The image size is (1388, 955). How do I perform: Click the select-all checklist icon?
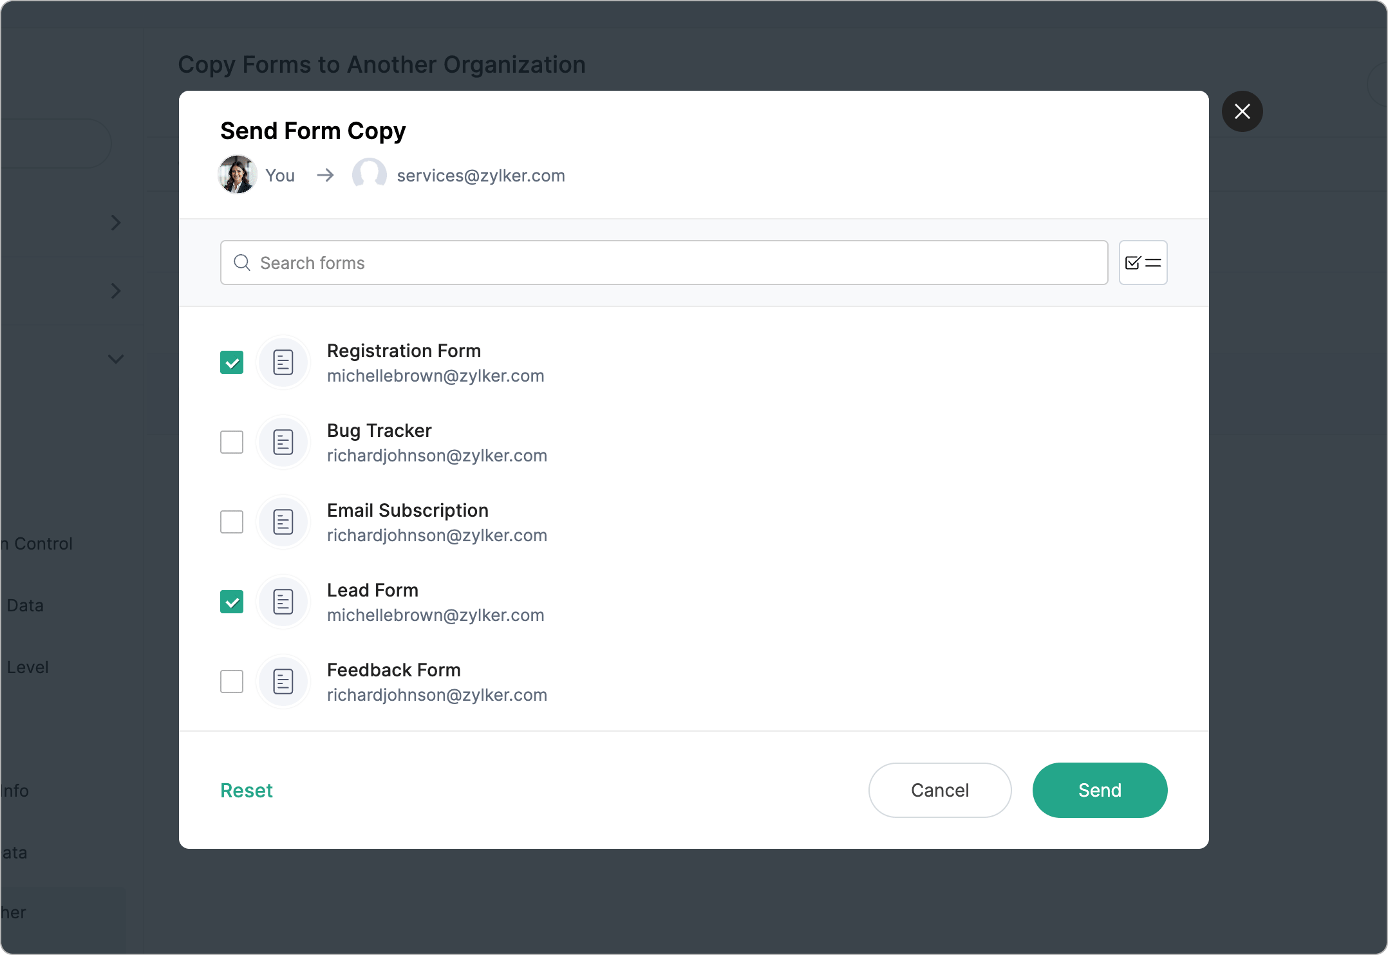pyautogui.click(x=1143, y=263)
